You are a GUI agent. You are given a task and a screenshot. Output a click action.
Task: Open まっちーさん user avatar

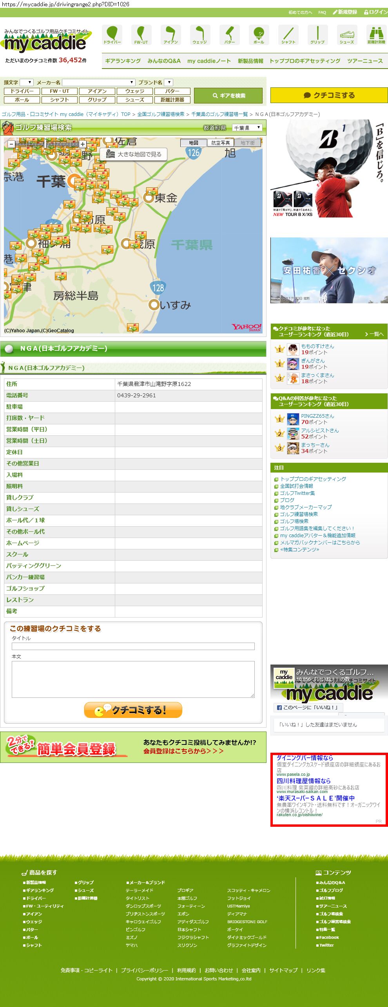[x=293, y=448]
